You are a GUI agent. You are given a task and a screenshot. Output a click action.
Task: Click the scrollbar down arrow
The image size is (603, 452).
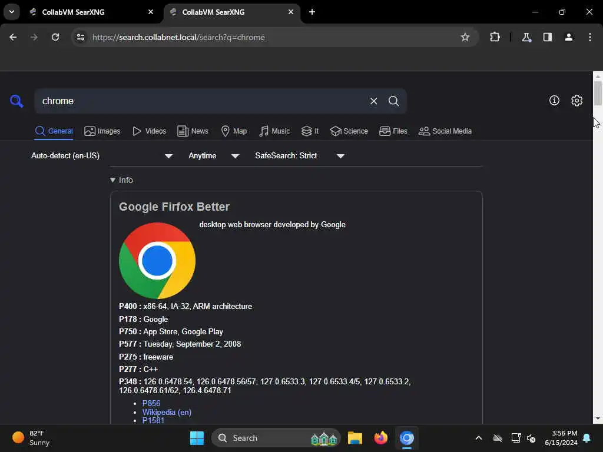598,418
